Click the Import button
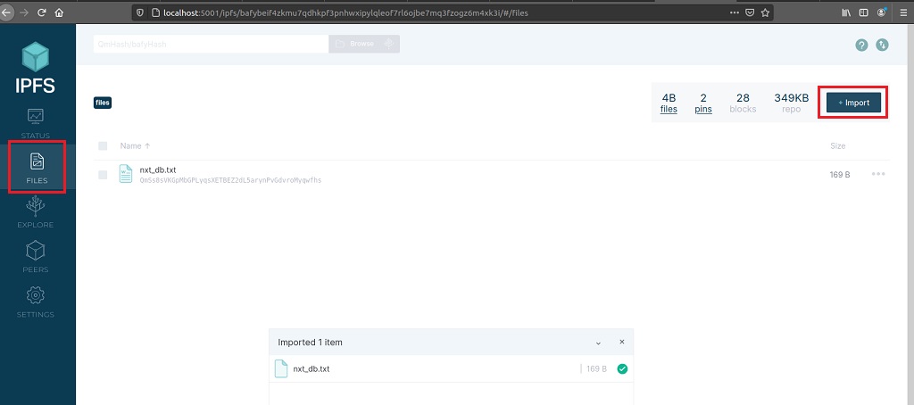The image size is (914, 405). tap(853, 103)
